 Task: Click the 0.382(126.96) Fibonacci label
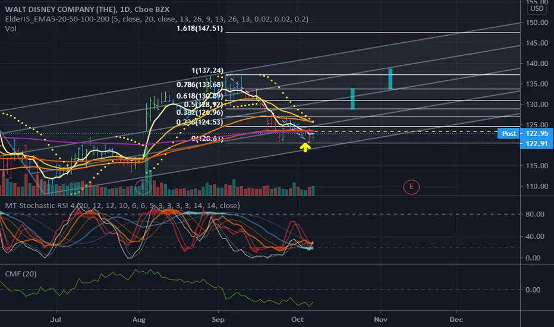[x=200, y=112]
